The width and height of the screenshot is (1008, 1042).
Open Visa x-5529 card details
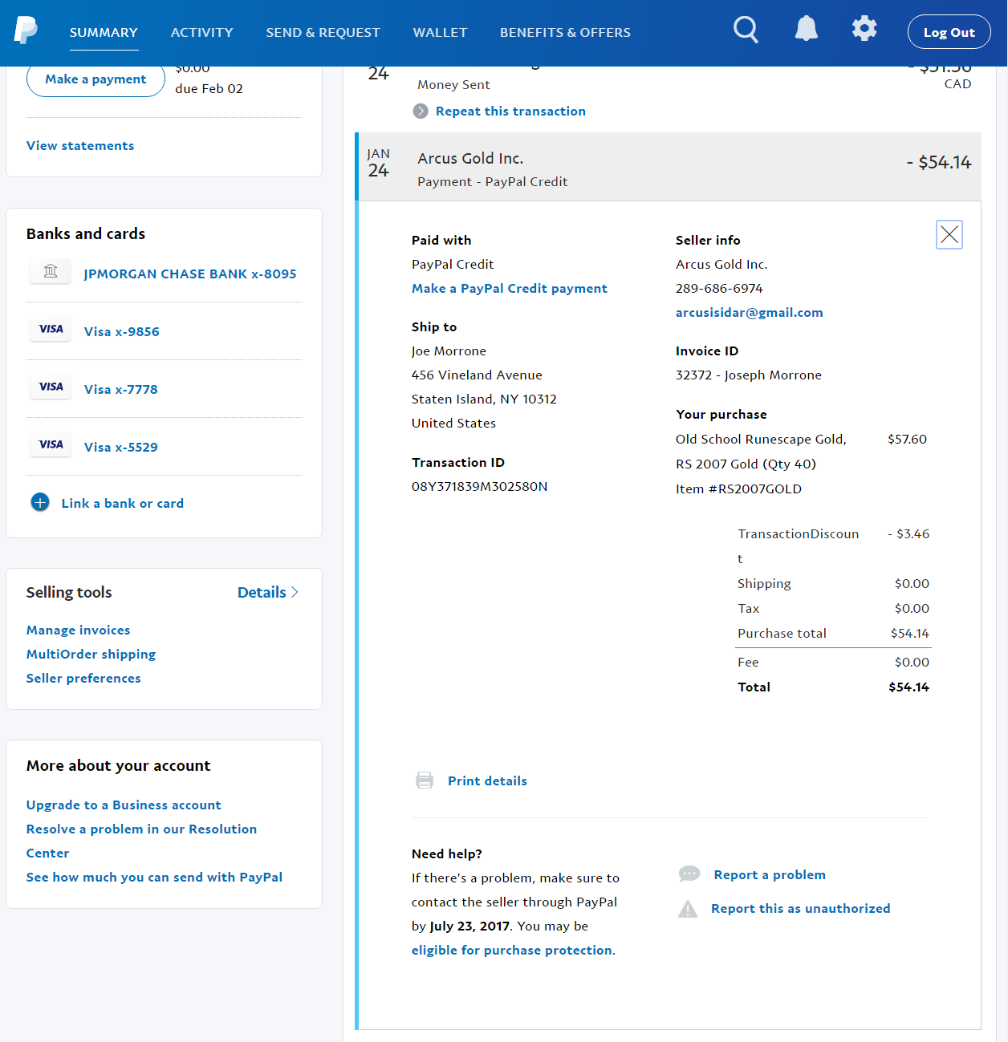point(121,448)
